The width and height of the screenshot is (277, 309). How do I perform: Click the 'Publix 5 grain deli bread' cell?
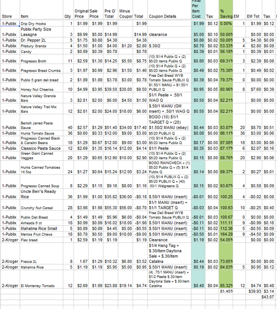coord(41,78)
